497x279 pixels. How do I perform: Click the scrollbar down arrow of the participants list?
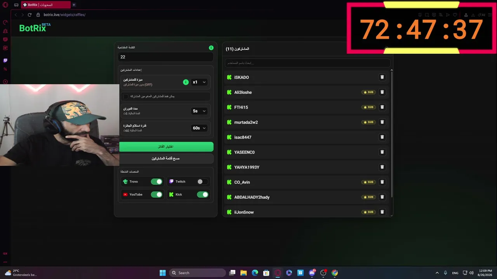tap(391, 215)
